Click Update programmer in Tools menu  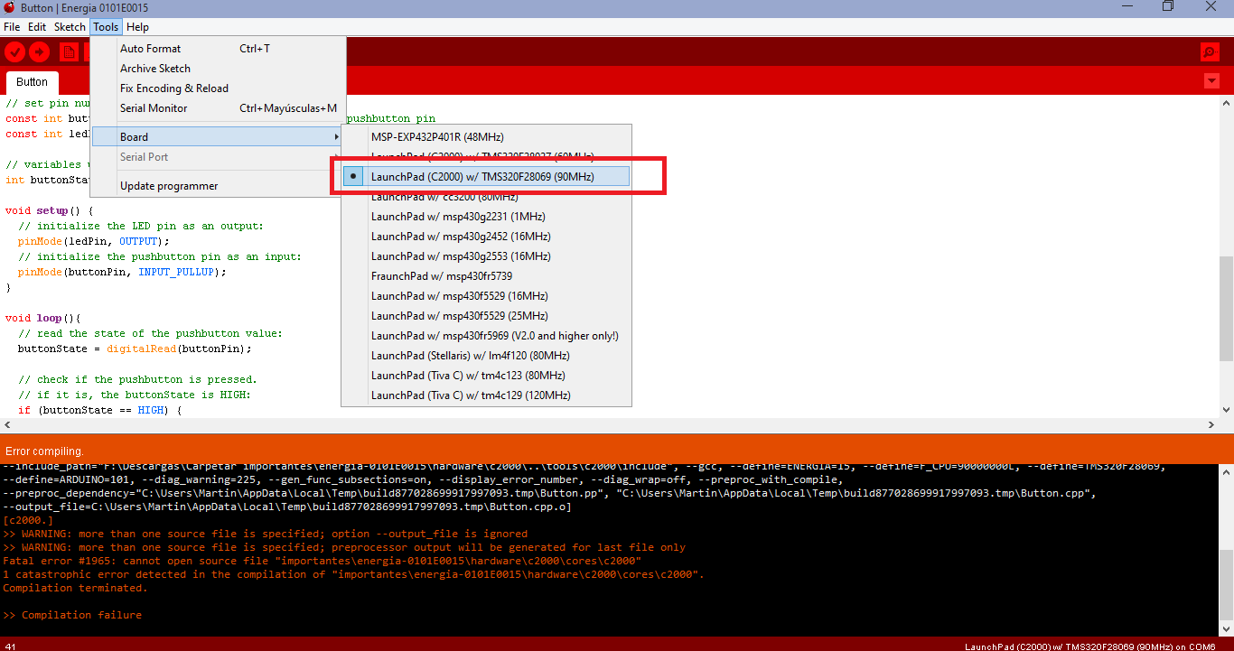(218, 186)
